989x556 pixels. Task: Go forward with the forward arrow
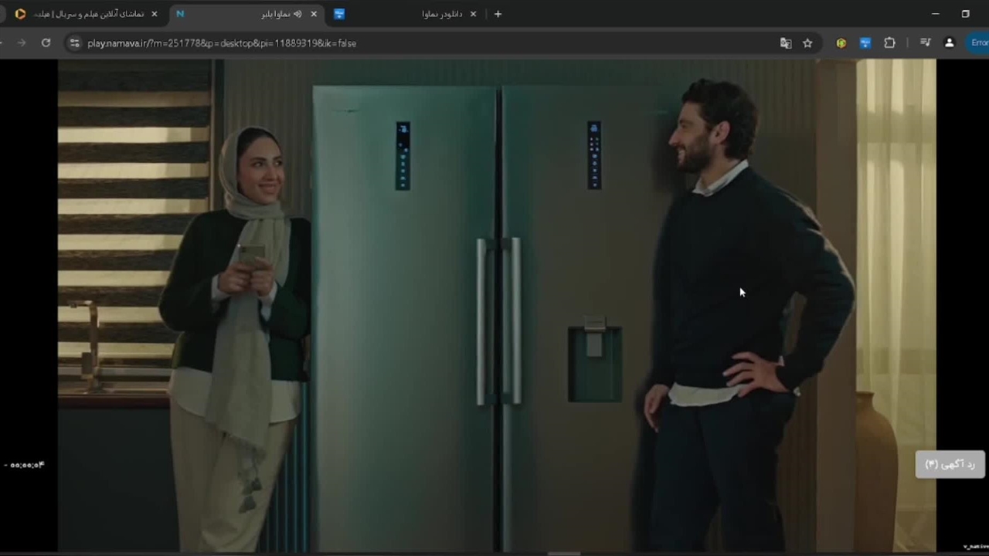[x=21, y=43]
